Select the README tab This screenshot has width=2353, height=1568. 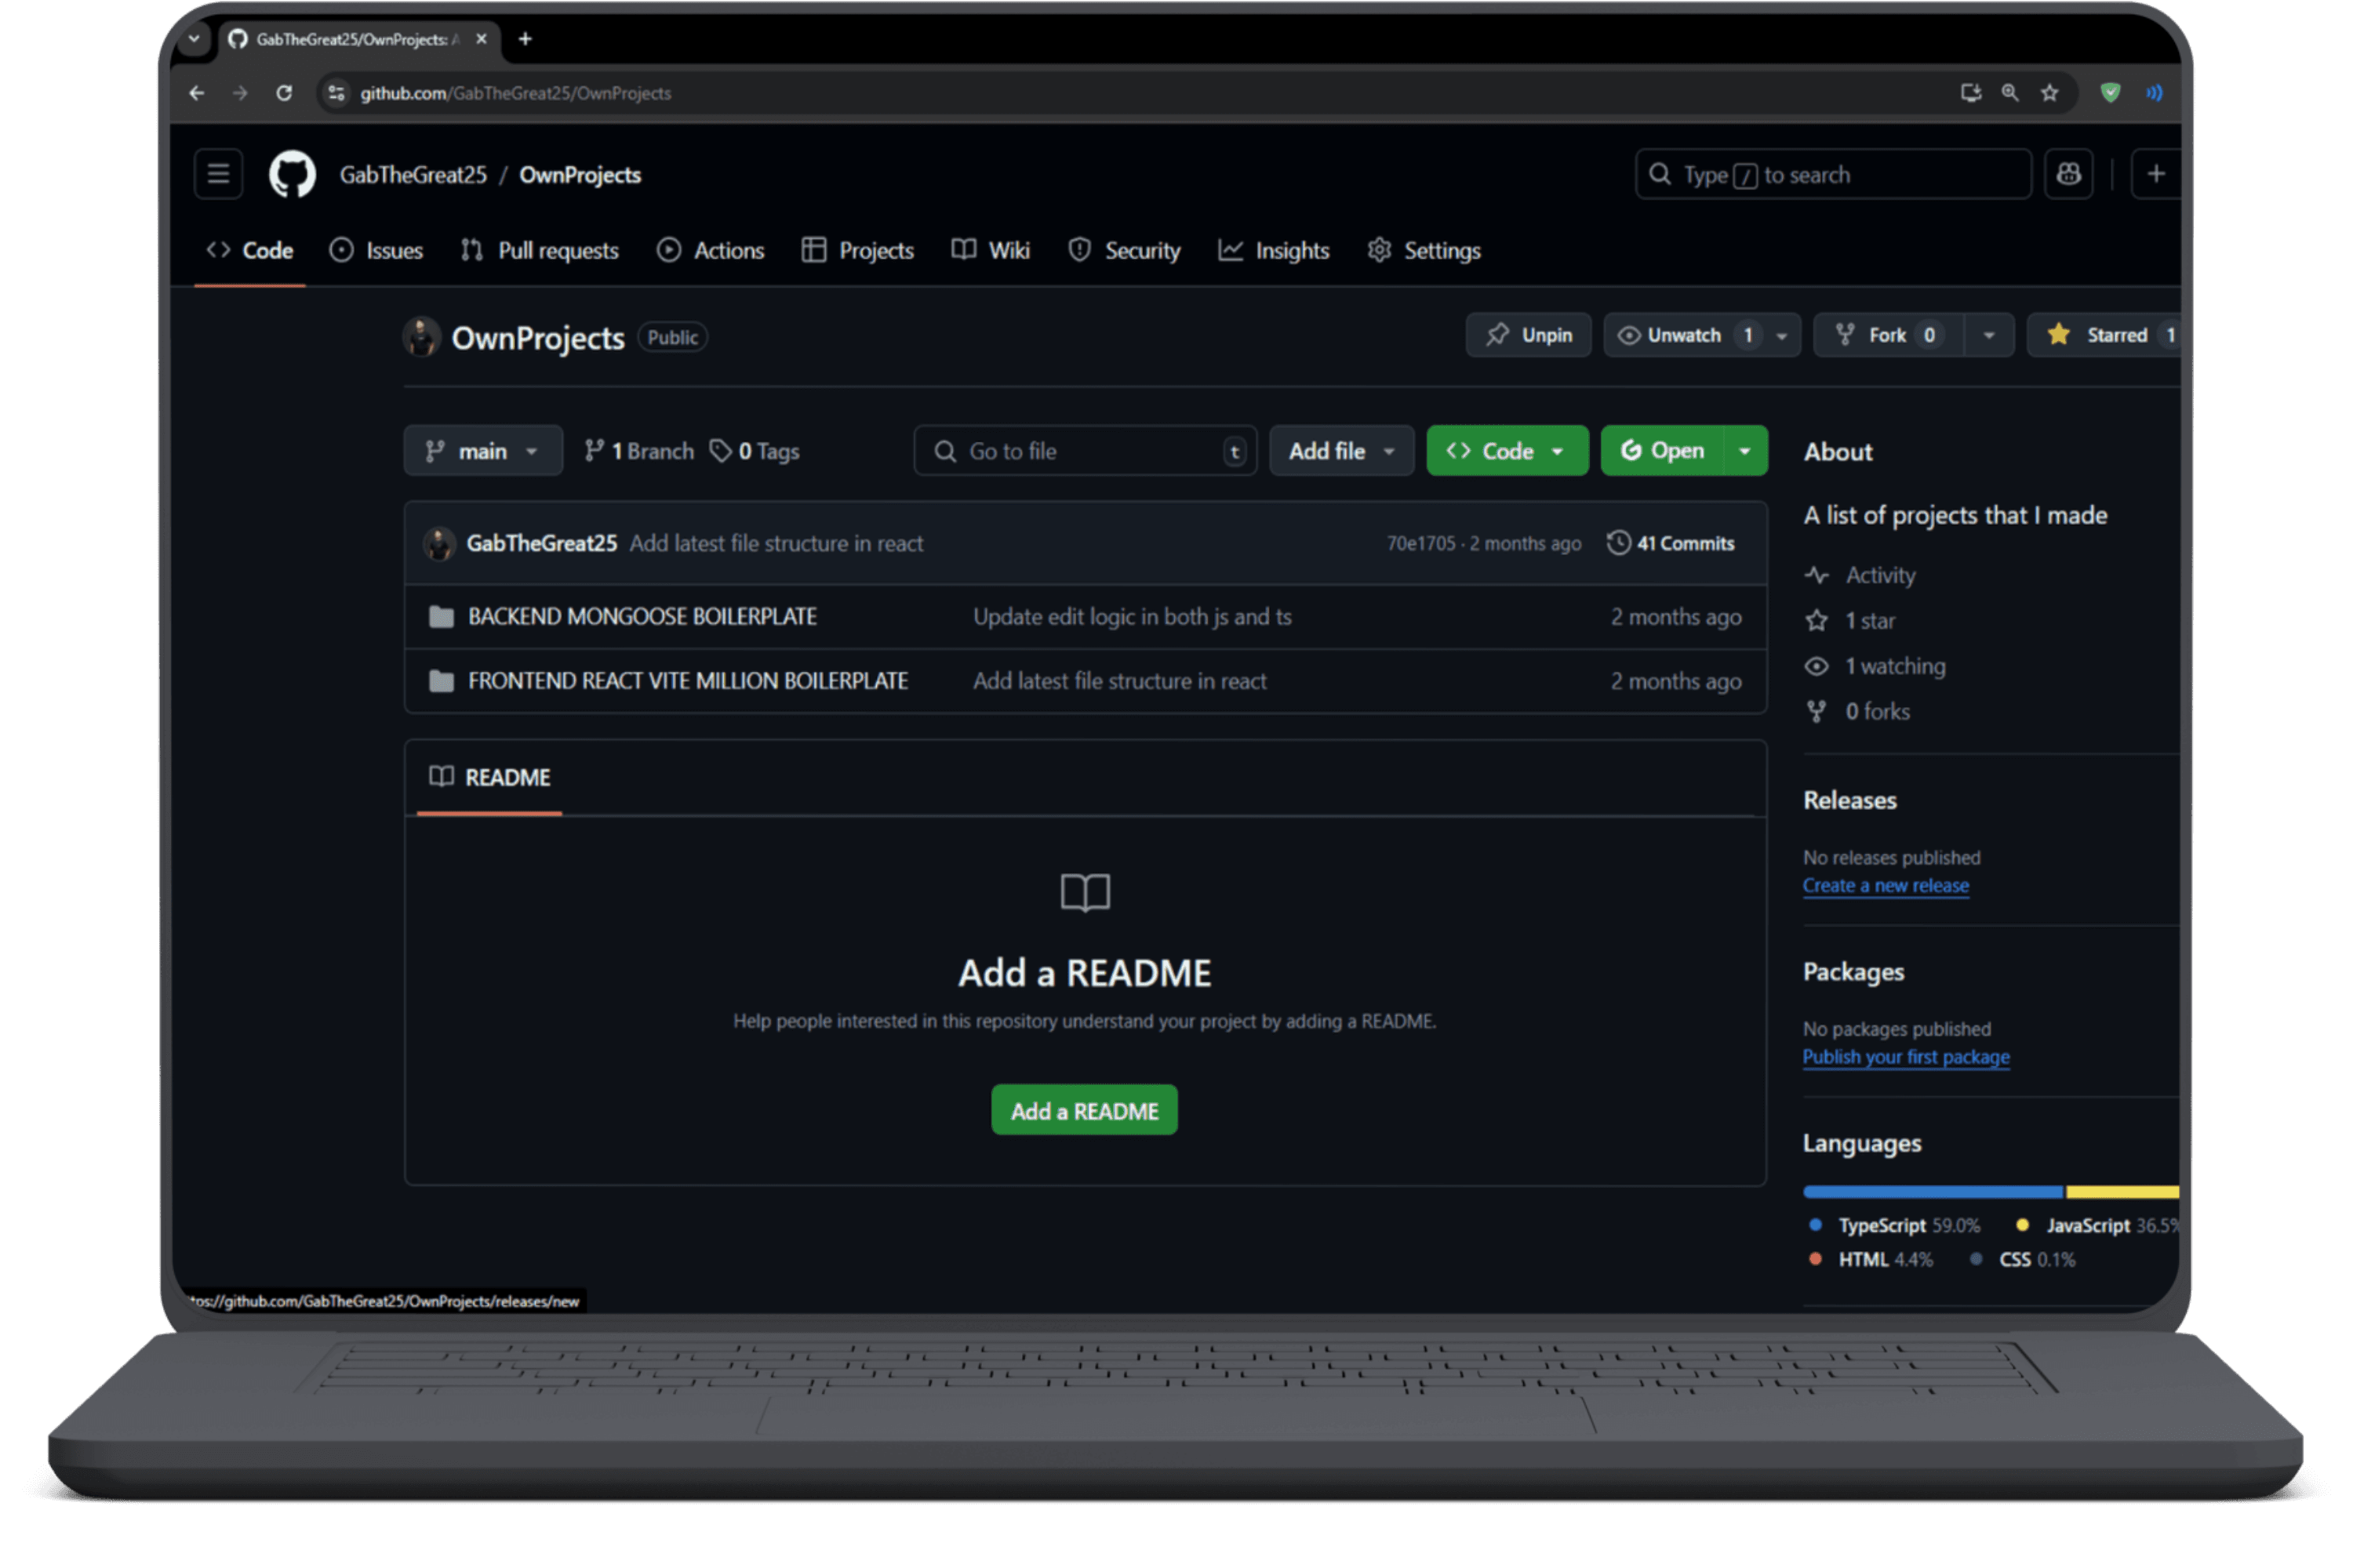click(489, 777)
